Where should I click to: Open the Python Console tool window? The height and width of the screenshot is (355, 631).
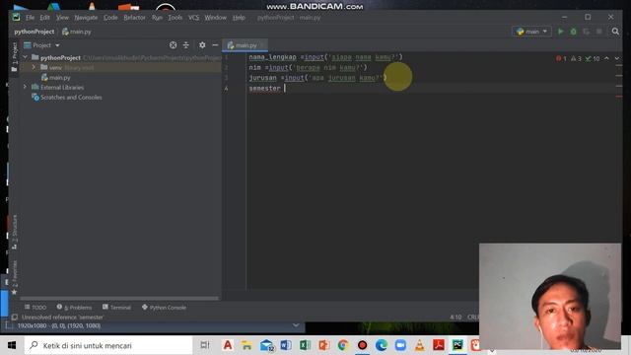tap(165, 308)
